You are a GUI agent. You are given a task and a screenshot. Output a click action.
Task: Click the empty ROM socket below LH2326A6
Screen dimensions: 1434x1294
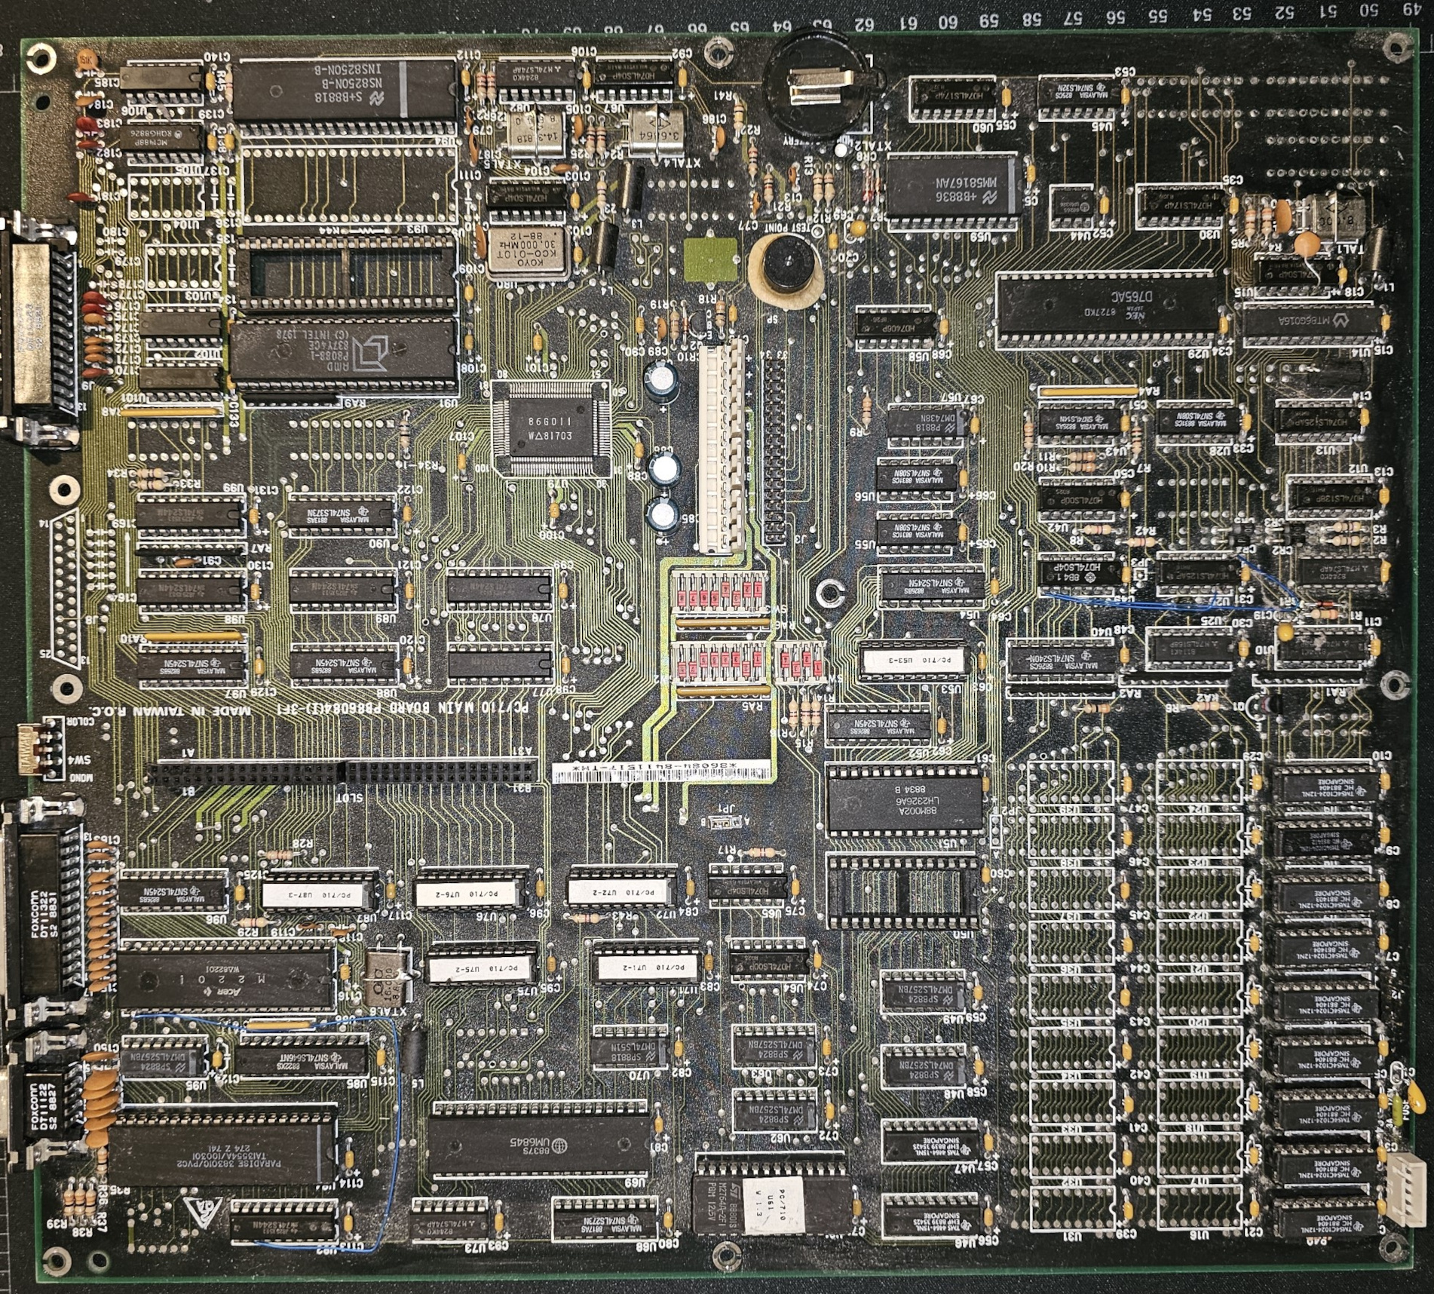click(x=905, y=891)
